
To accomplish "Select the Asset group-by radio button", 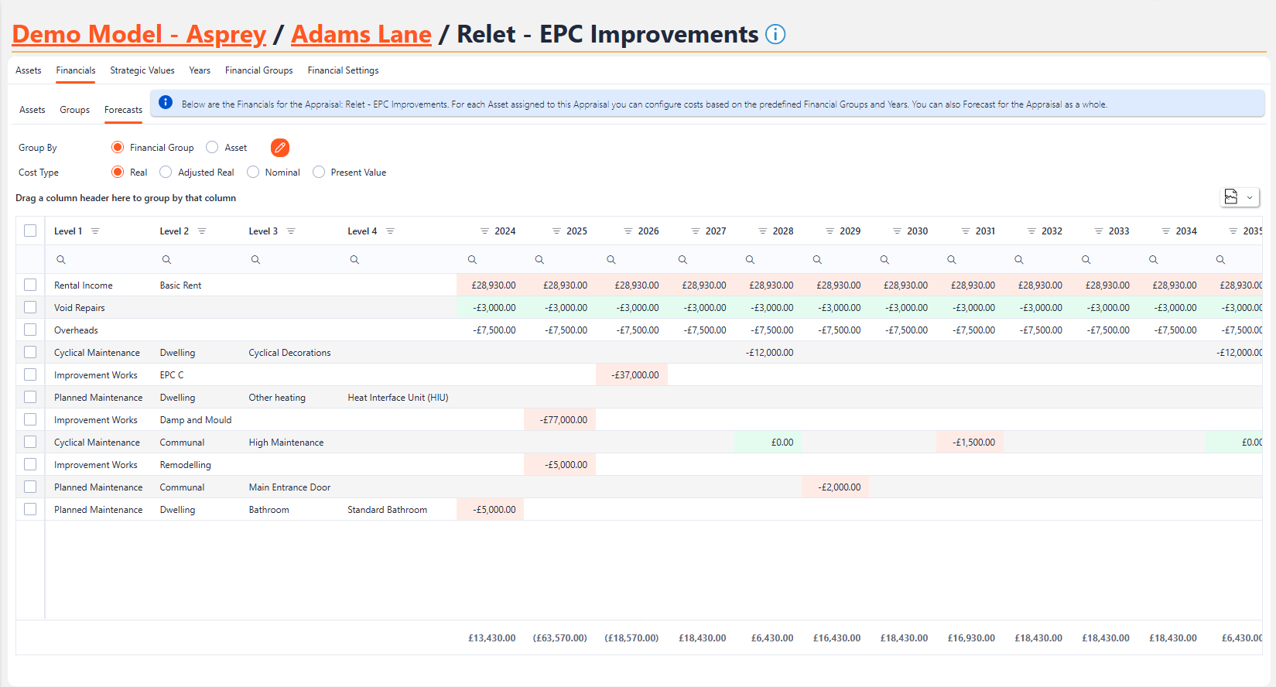I will point(212,148).
